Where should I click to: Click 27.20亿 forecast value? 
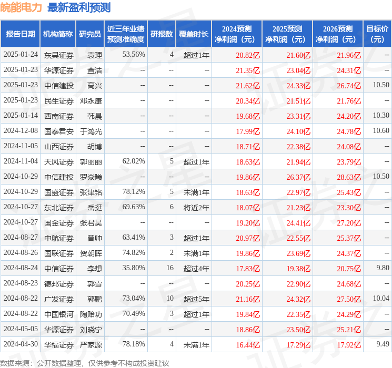coord(349,223)
